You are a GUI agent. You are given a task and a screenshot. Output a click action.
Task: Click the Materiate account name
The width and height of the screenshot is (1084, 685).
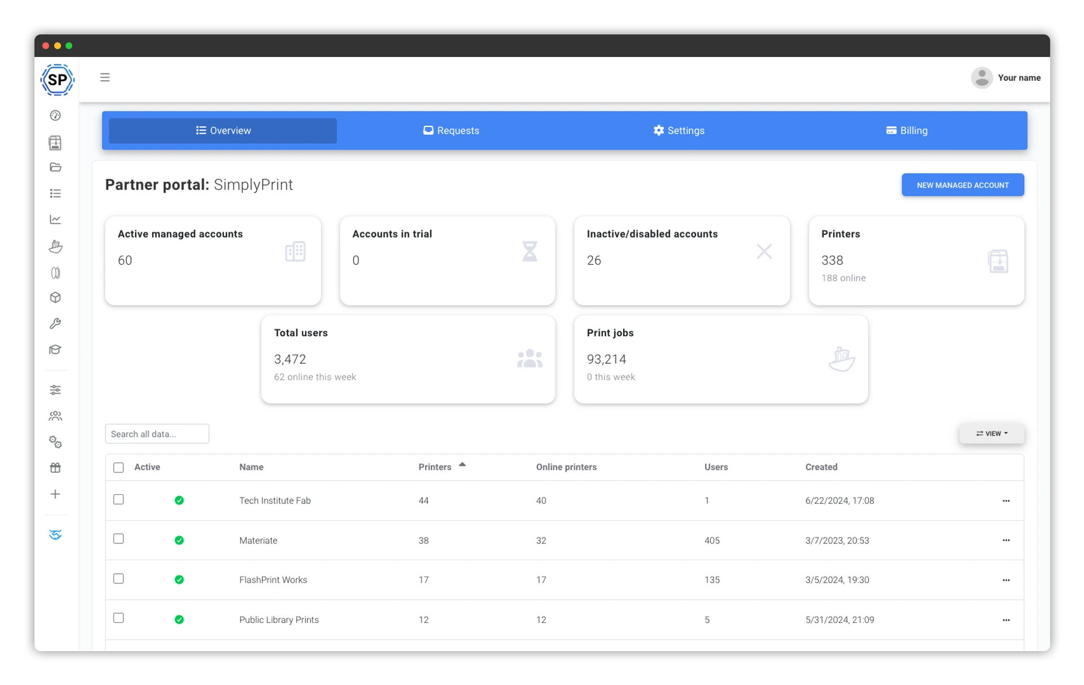pyautogui.click(x=258, y=541)
